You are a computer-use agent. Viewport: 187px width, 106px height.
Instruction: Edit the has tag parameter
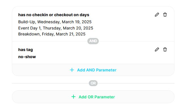157,49
